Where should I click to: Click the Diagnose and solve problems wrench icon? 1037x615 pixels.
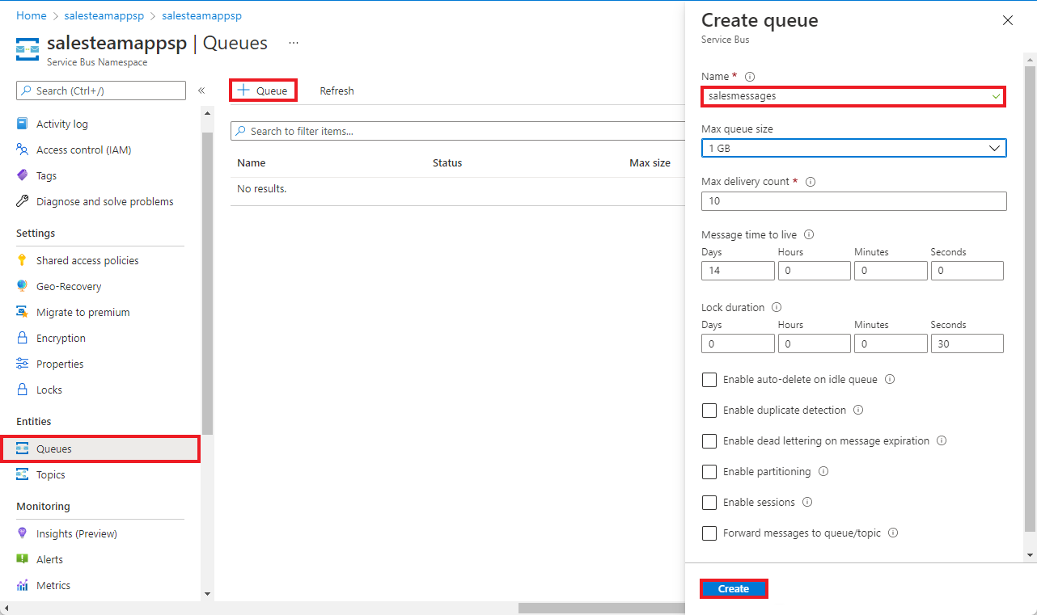click(23, 201)
